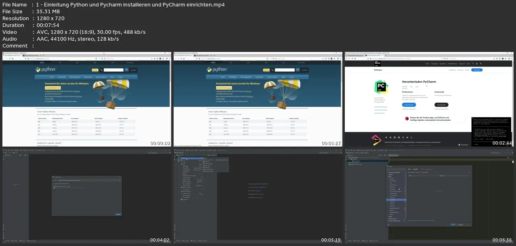Click the Python logo on python.org
The image size is (516, 246).
click(x=38, y=69)
